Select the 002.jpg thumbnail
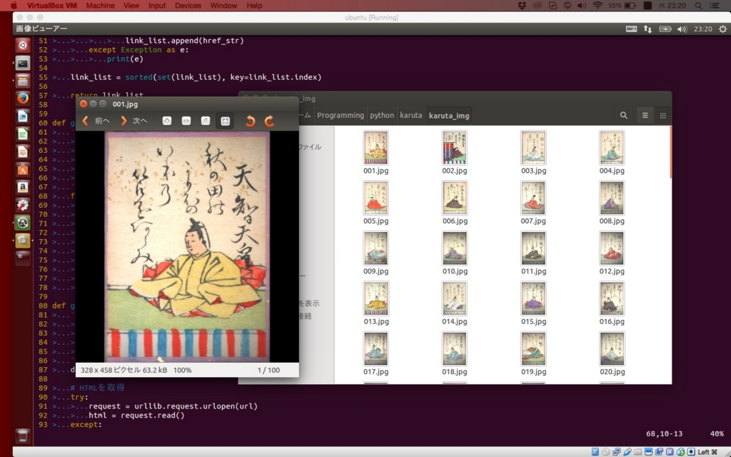Viewport: 731px width, 457px height. (455, 148)
